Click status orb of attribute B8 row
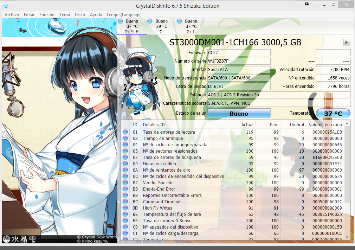The image size is (355, 250). (125, 189)
